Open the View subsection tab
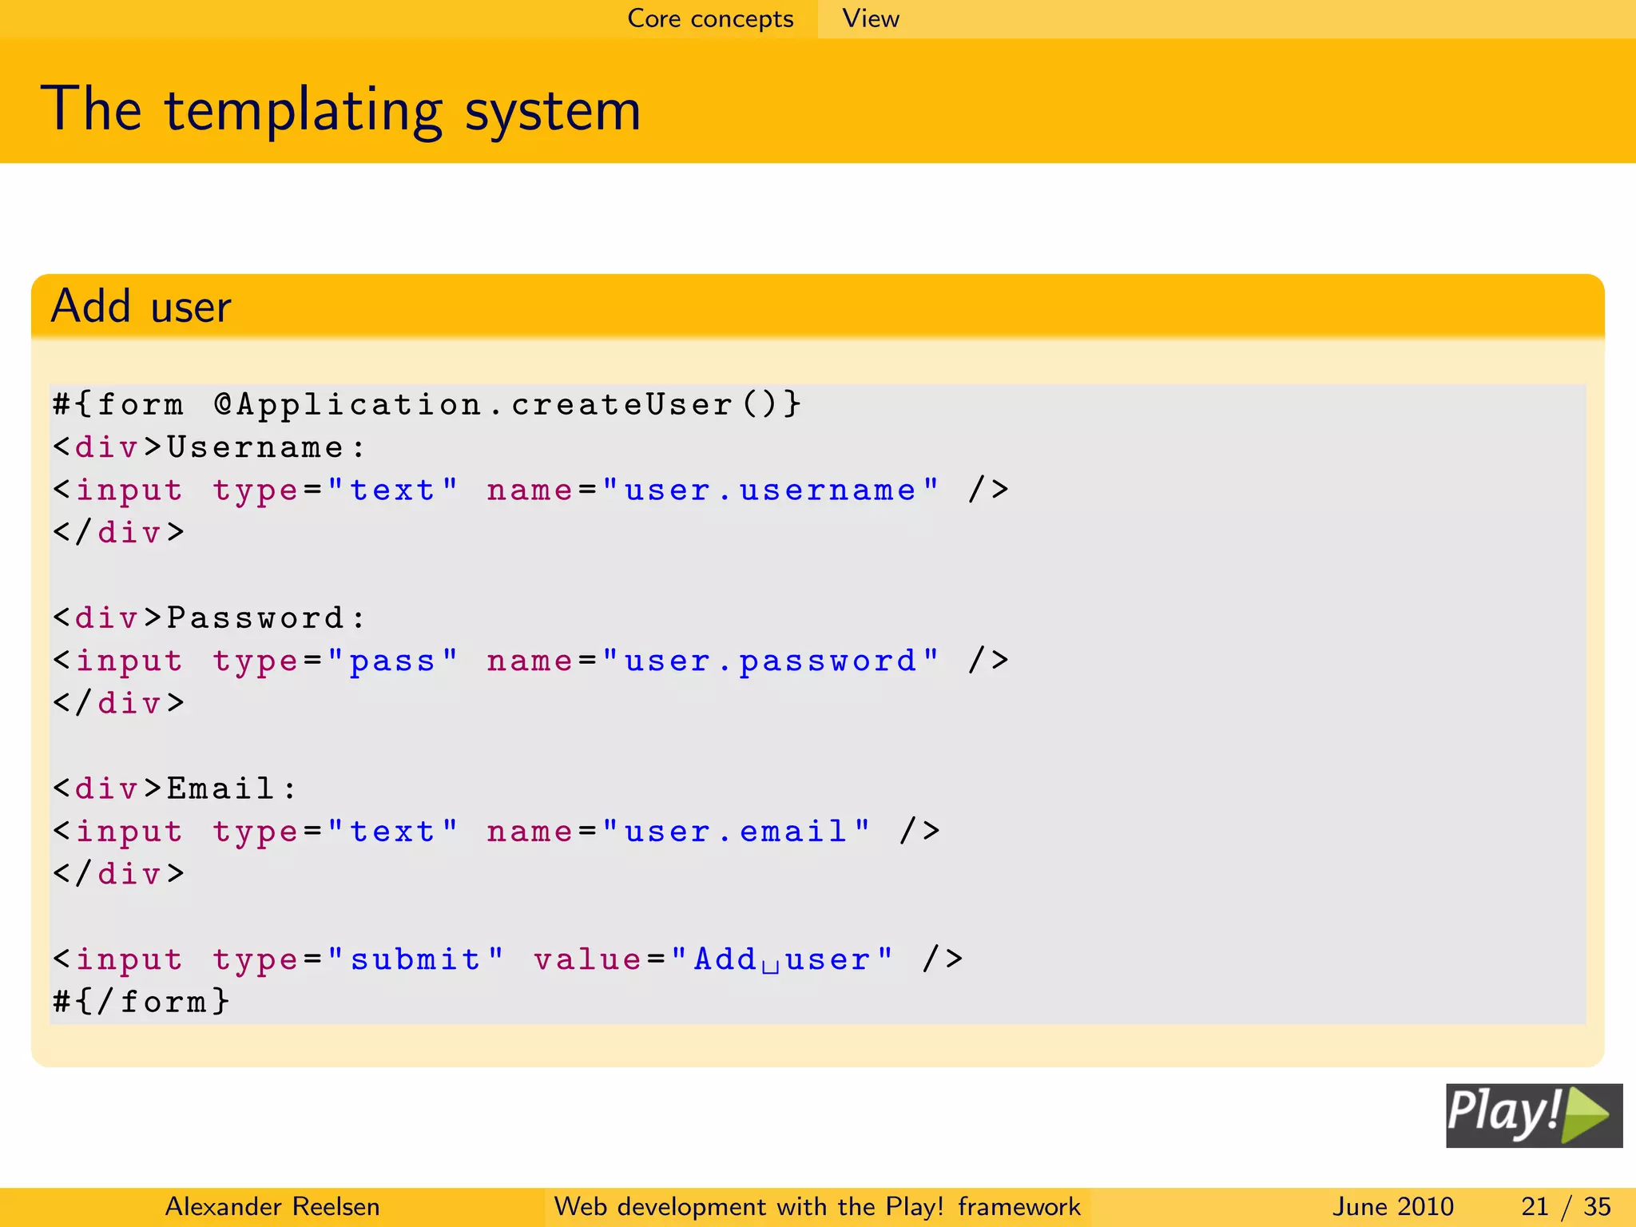 click(x=871, y=18)
